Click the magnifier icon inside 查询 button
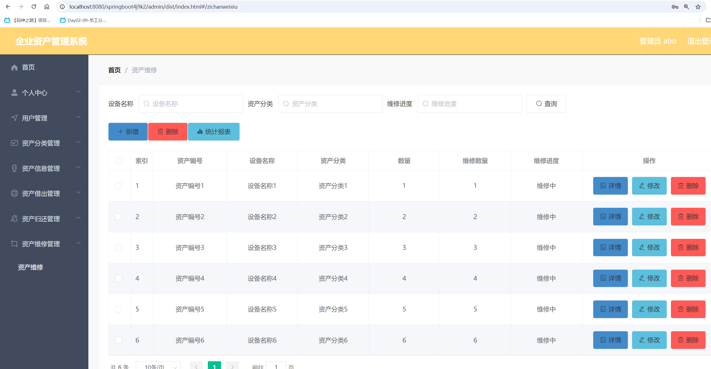The height and width of the screenshot is (369, 711). (x=538, y=104)
